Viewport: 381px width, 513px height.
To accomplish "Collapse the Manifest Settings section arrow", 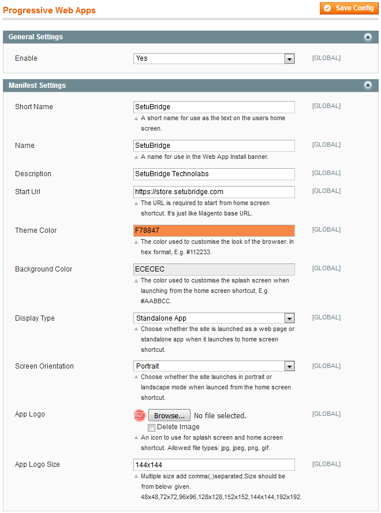I will [x=368, y=85].
